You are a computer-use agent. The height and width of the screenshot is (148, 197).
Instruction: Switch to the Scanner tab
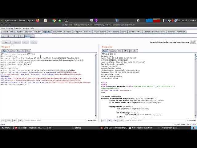point(28,32)
